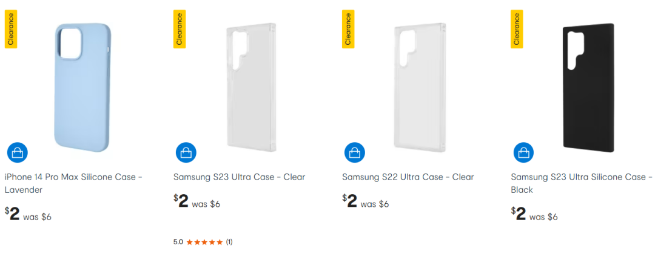Click the $2 price of lavender iPhone case
Image resolution: width=655 pixels, height=257 pixels.
[12, 213]
